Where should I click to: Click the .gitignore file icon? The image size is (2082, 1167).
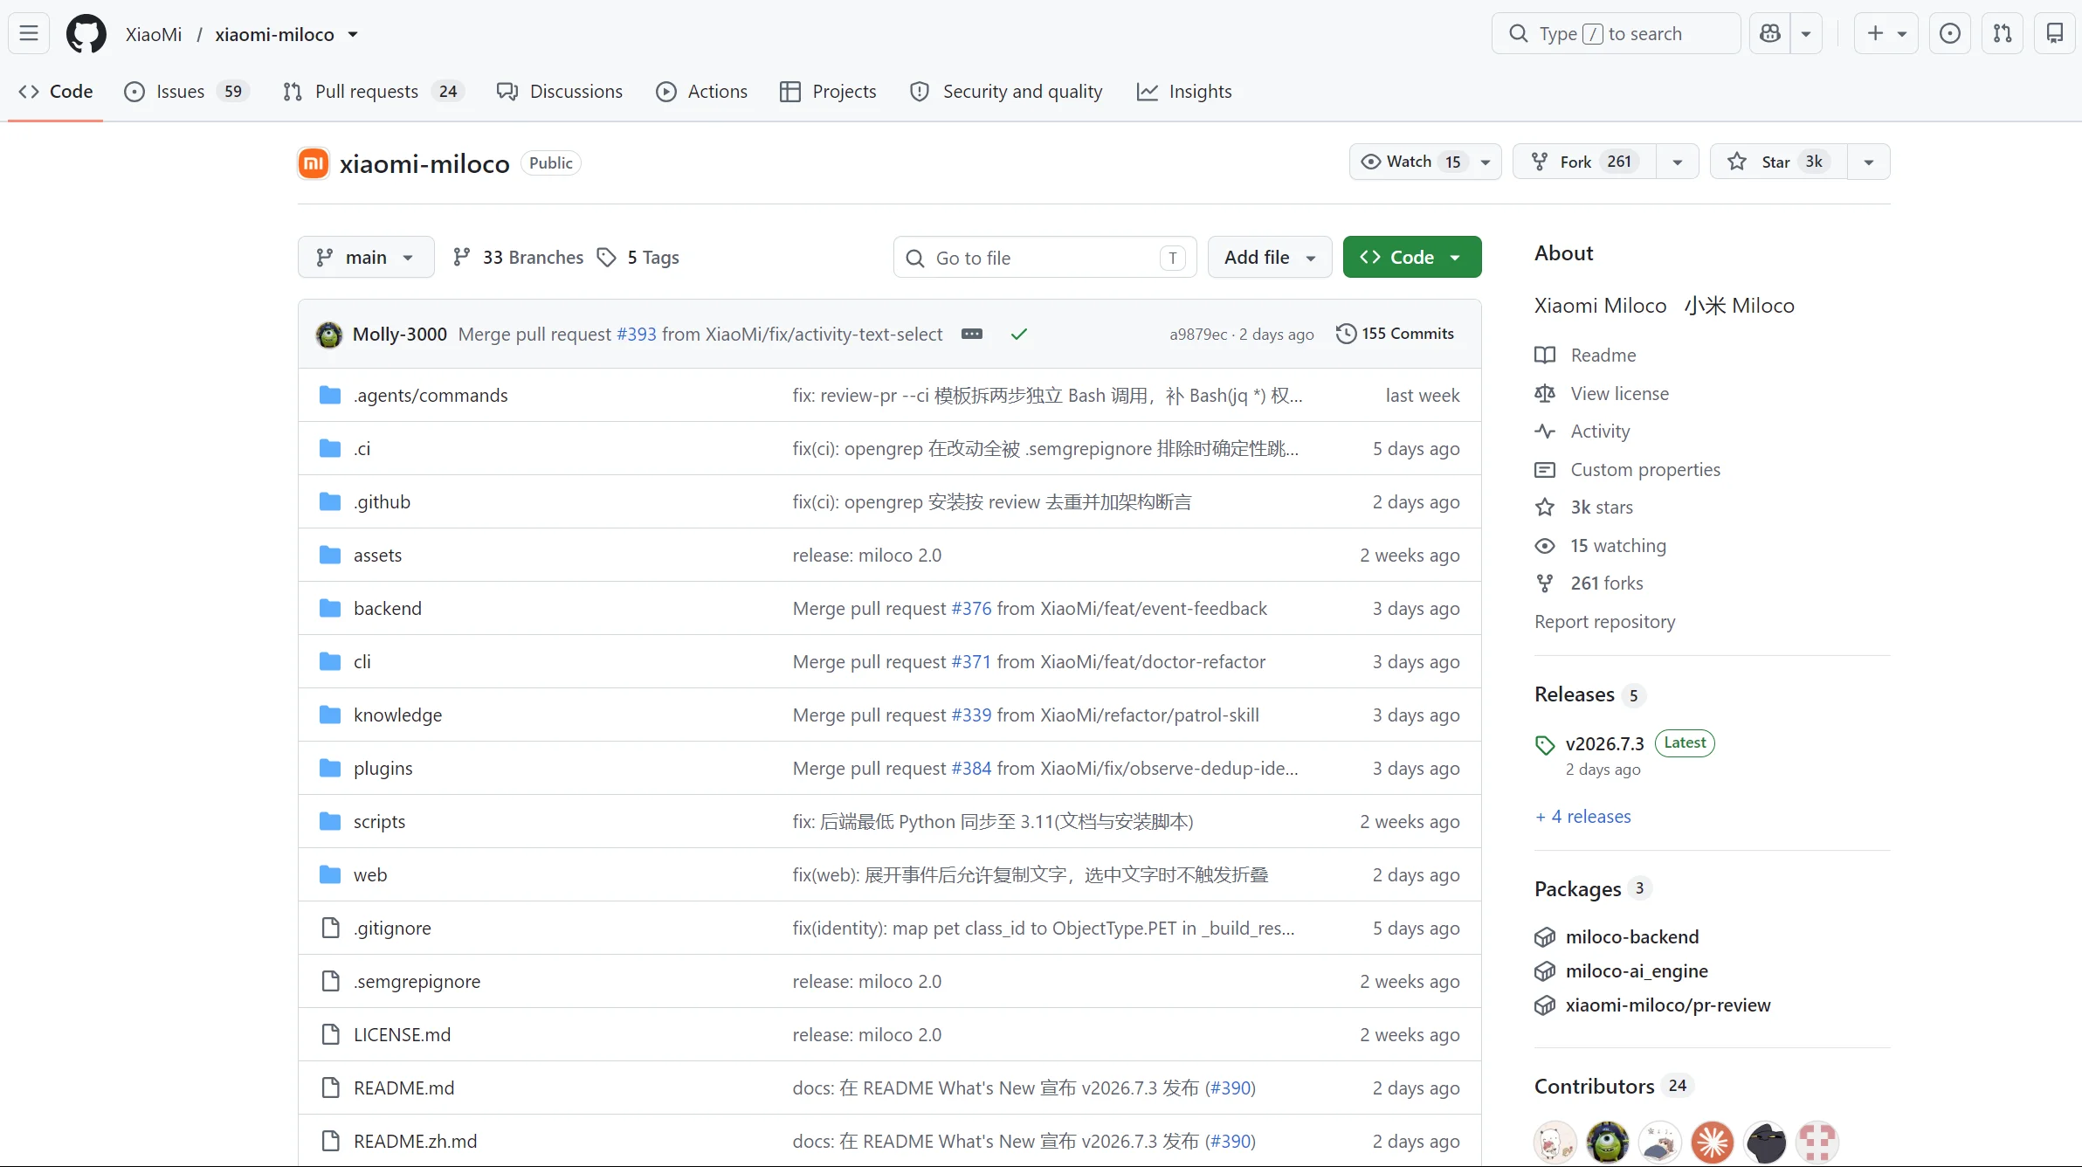330,928
